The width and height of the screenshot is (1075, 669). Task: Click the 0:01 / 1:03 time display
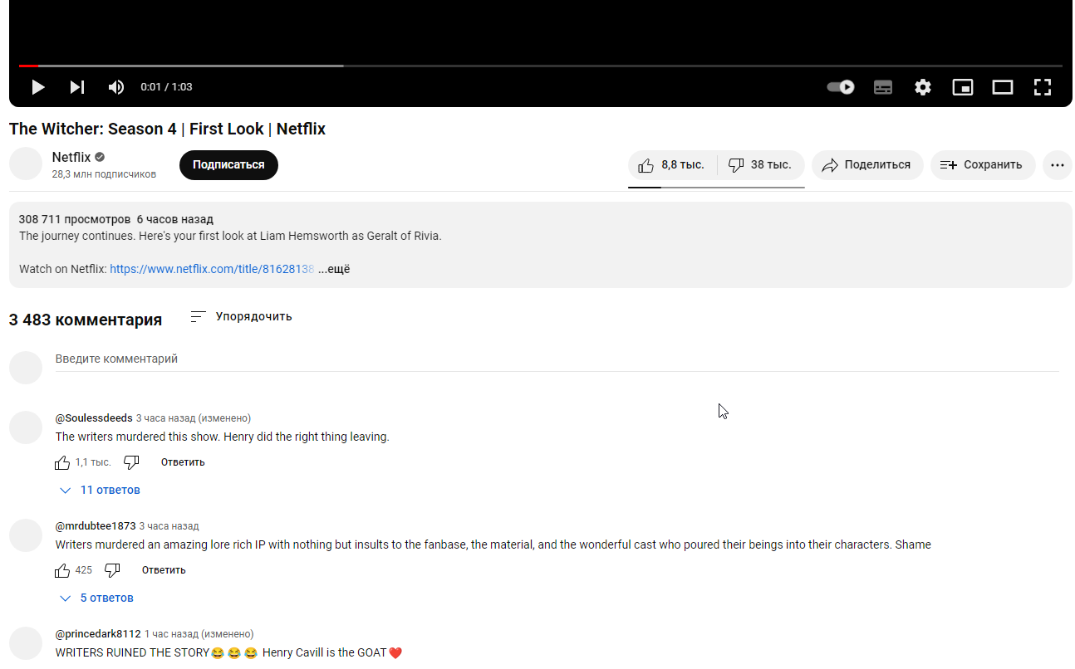tap(166, 87)
